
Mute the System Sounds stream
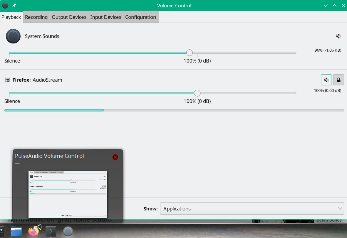click(x=338, y=36)
